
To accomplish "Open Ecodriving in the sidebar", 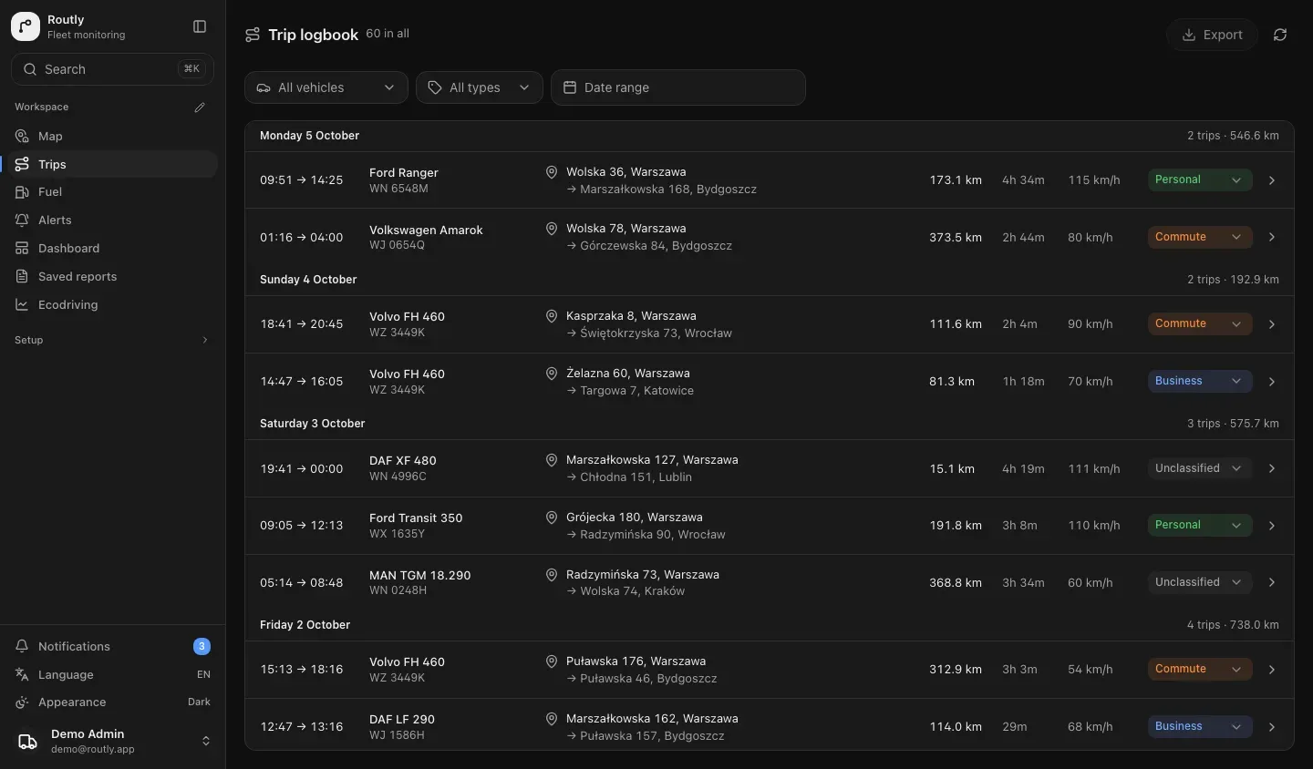I will (113, 305).
